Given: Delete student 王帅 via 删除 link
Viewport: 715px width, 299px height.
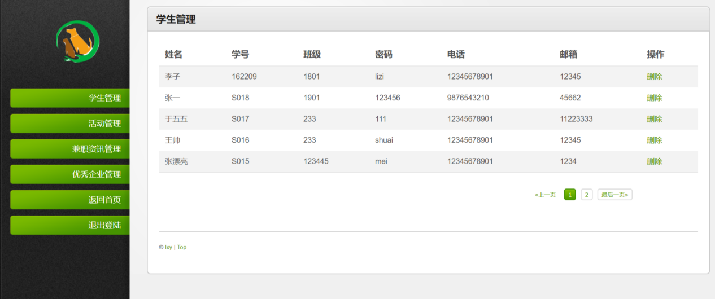Looking at the screenshot, I should [x=655, y=140].
